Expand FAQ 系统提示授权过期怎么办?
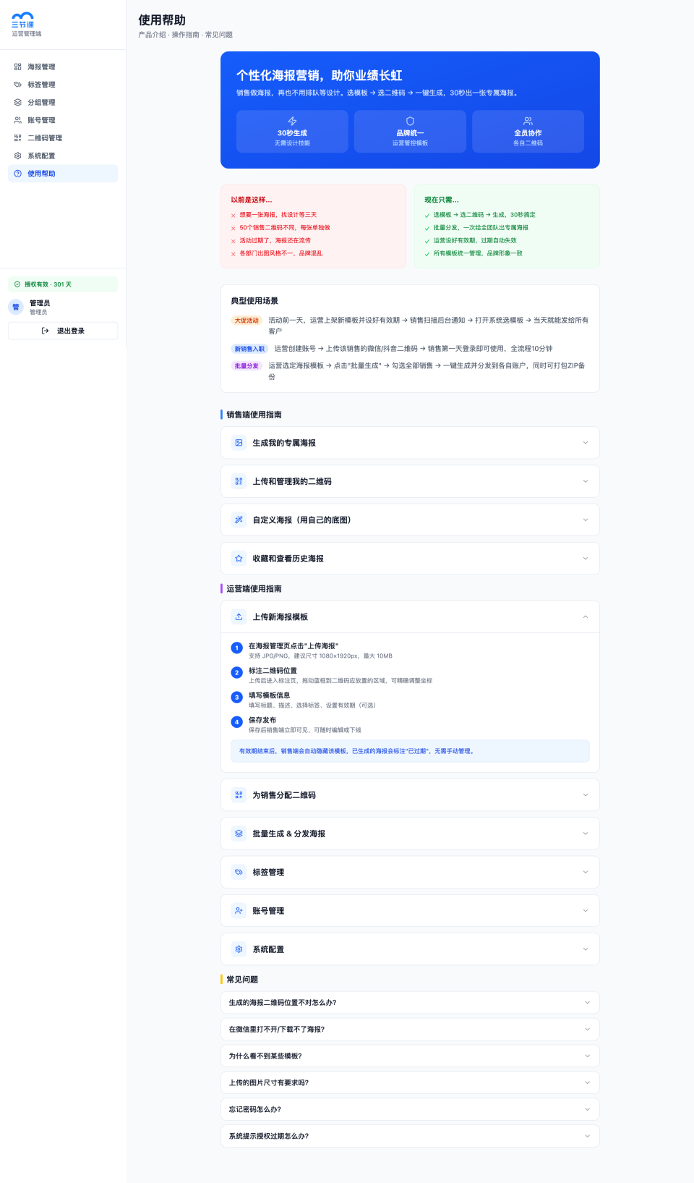The image size is (694, 1183). [410, 1136]
